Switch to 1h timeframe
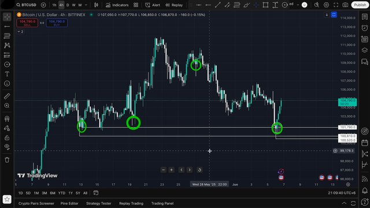370x208 pixels. (x=54, y=5)
